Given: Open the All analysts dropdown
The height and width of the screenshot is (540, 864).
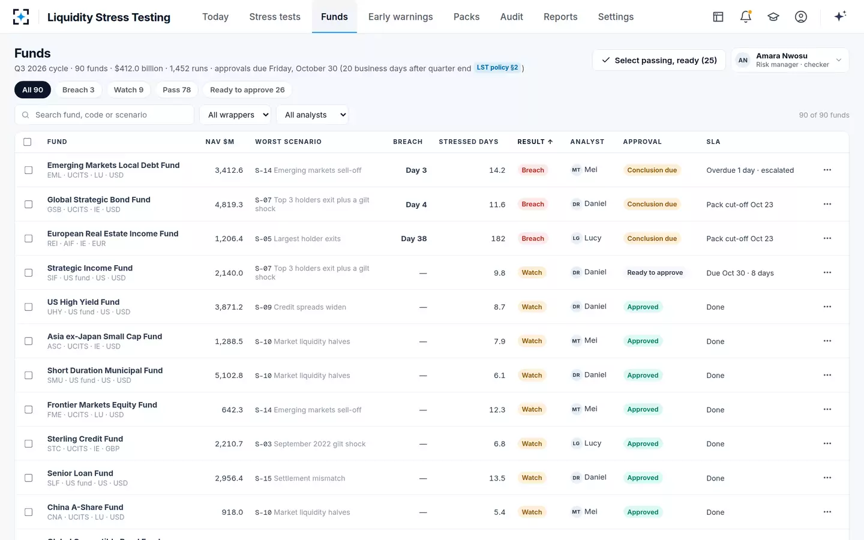Looking at the screenshot, I should click(313, 115).
